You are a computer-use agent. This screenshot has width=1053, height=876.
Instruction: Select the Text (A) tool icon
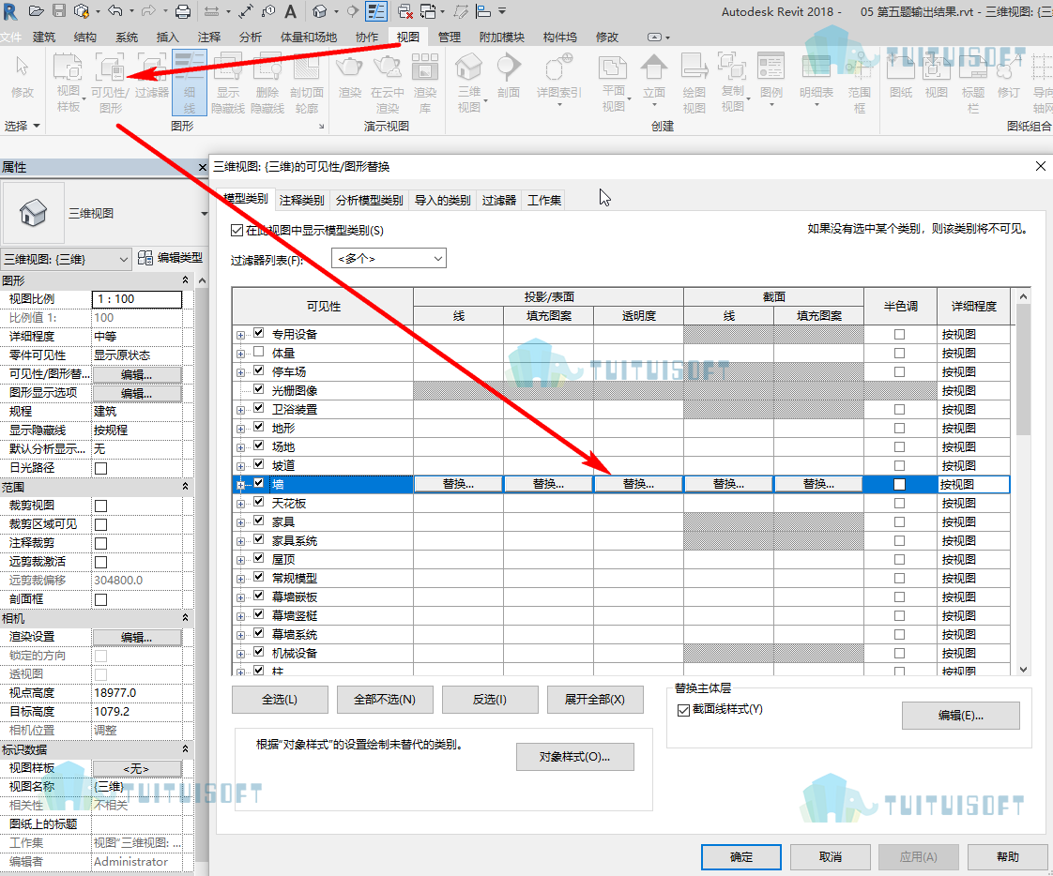point(290,11)
